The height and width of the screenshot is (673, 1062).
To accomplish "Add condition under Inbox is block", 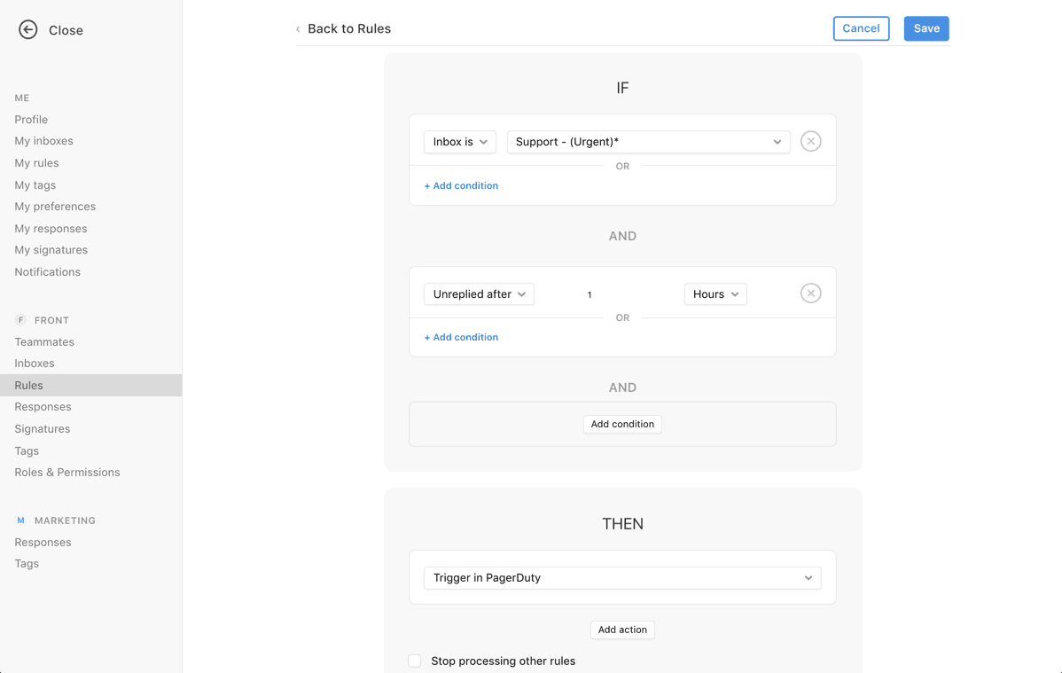I will pos(461,186).
